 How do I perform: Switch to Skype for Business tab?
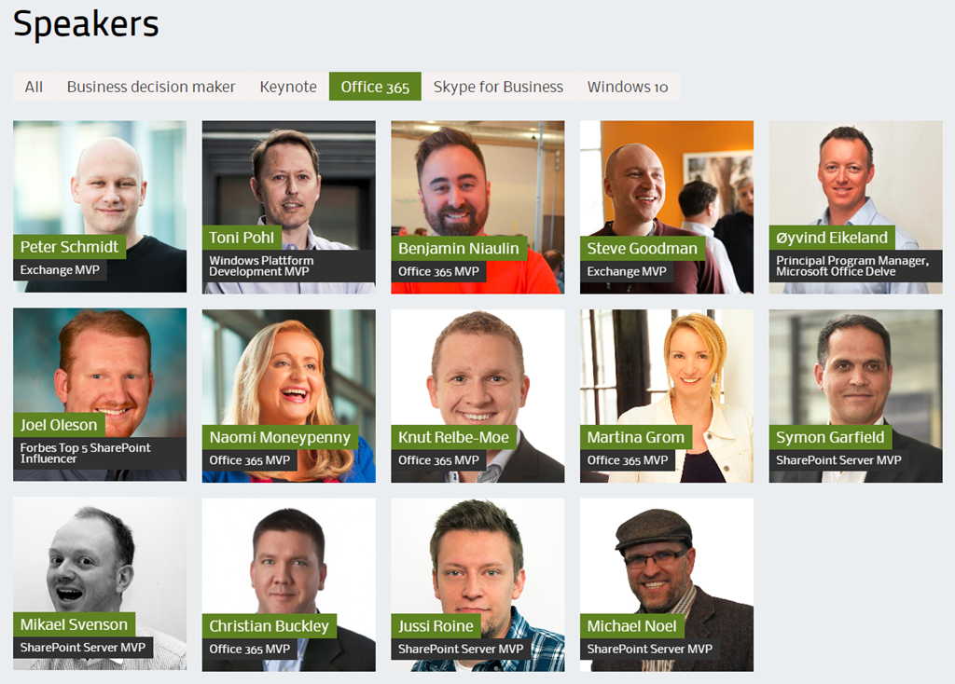[x=498, y=87]
